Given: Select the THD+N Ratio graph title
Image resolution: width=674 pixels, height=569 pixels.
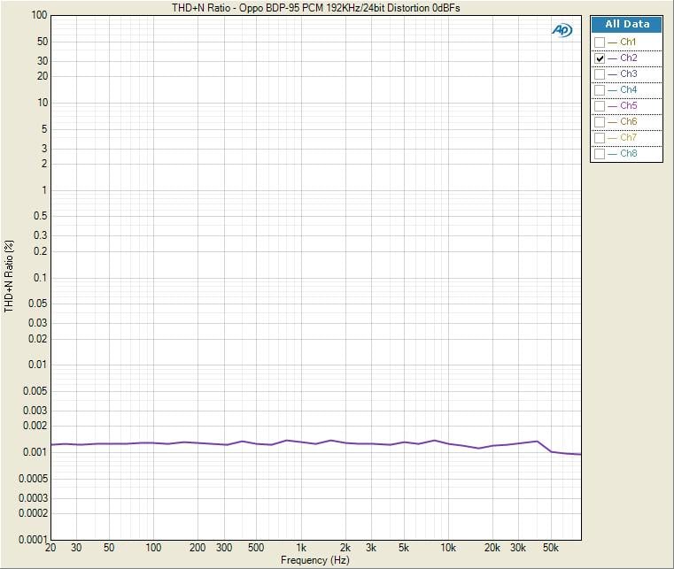Looking at the screenshot, I should click(315, 7).
